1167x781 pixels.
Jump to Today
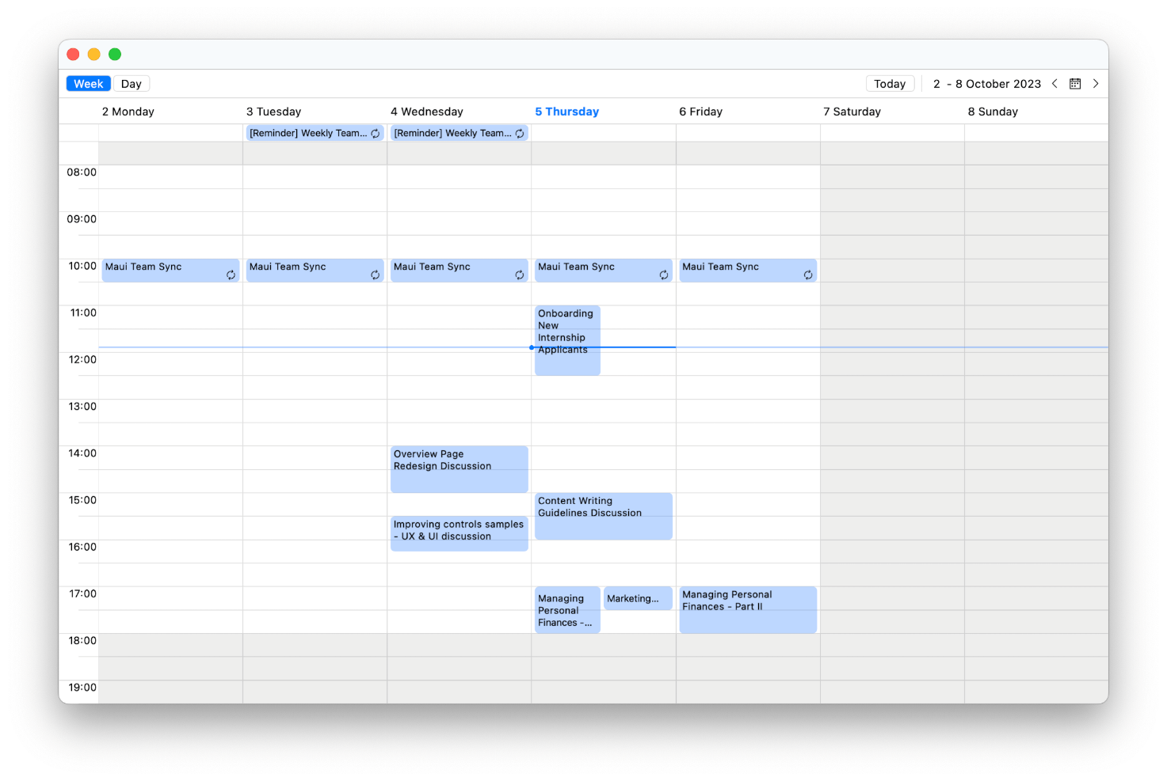[x=890, y=84]
